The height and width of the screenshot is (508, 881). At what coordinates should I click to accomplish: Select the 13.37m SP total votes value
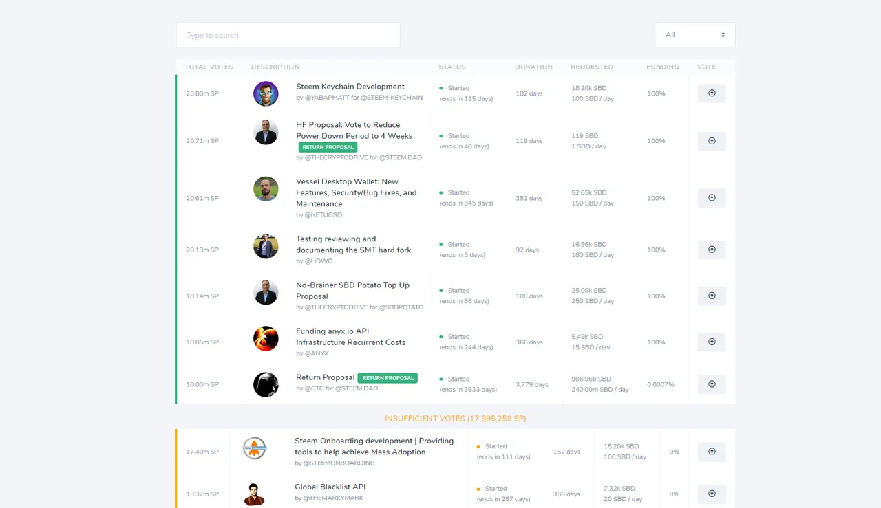coord(202,494)
